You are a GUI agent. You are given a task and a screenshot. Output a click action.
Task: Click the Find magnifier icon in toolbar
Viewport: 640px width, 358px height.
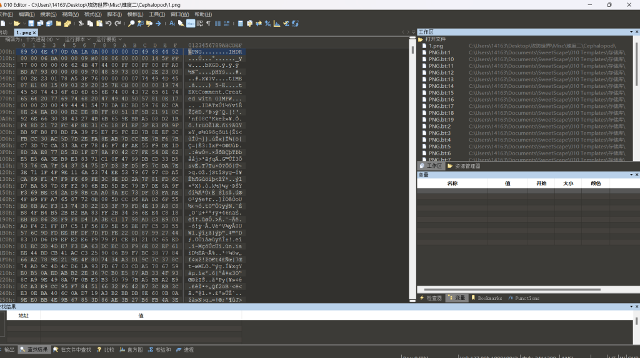pyautogui.click(x=131, y=24)
